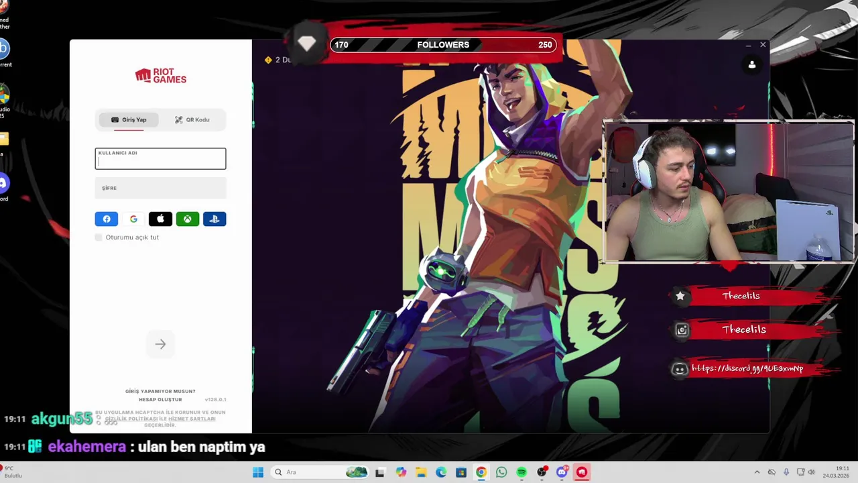
Task: Open volume control in system tray
Action: (811, 472)
